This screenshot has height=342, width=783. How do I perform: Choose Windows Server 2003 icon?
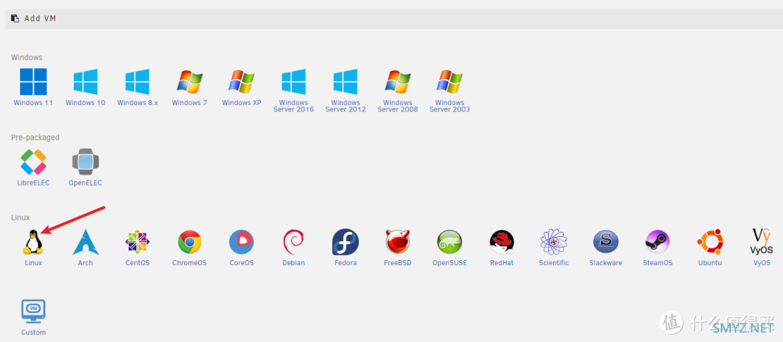(449, 82)
